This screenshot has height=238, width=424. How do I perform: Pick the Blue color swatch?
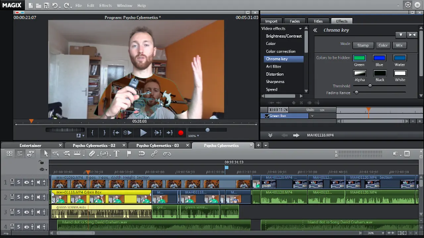(380, 58)
